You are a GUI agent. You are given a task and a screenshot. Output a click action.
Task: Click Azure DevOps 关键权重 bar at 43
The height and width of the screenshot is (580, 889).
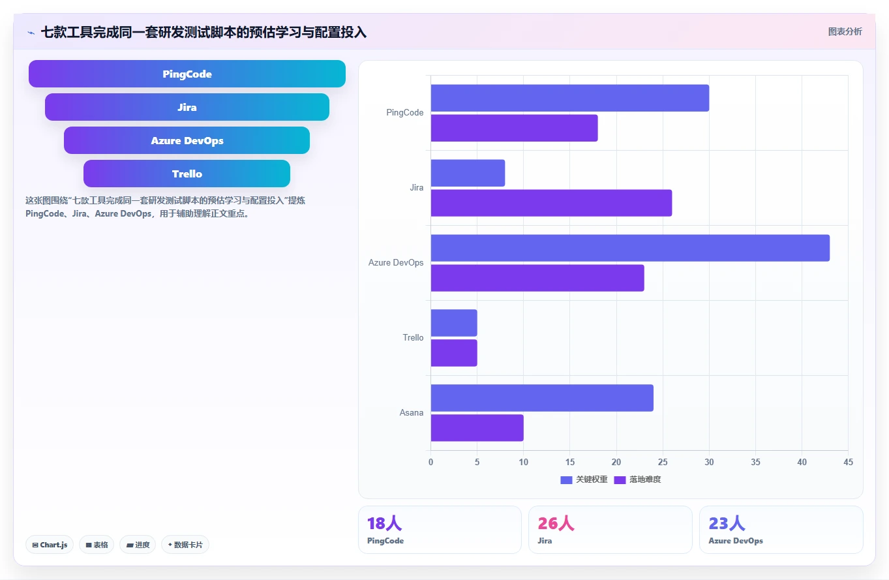coord(630,248)
